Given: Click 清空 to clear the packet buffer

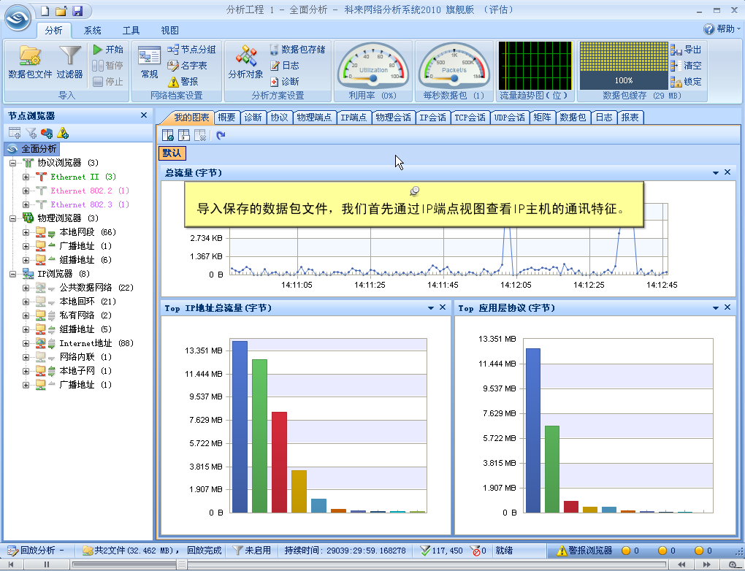Looking at the screenshot, I should 686,66.
